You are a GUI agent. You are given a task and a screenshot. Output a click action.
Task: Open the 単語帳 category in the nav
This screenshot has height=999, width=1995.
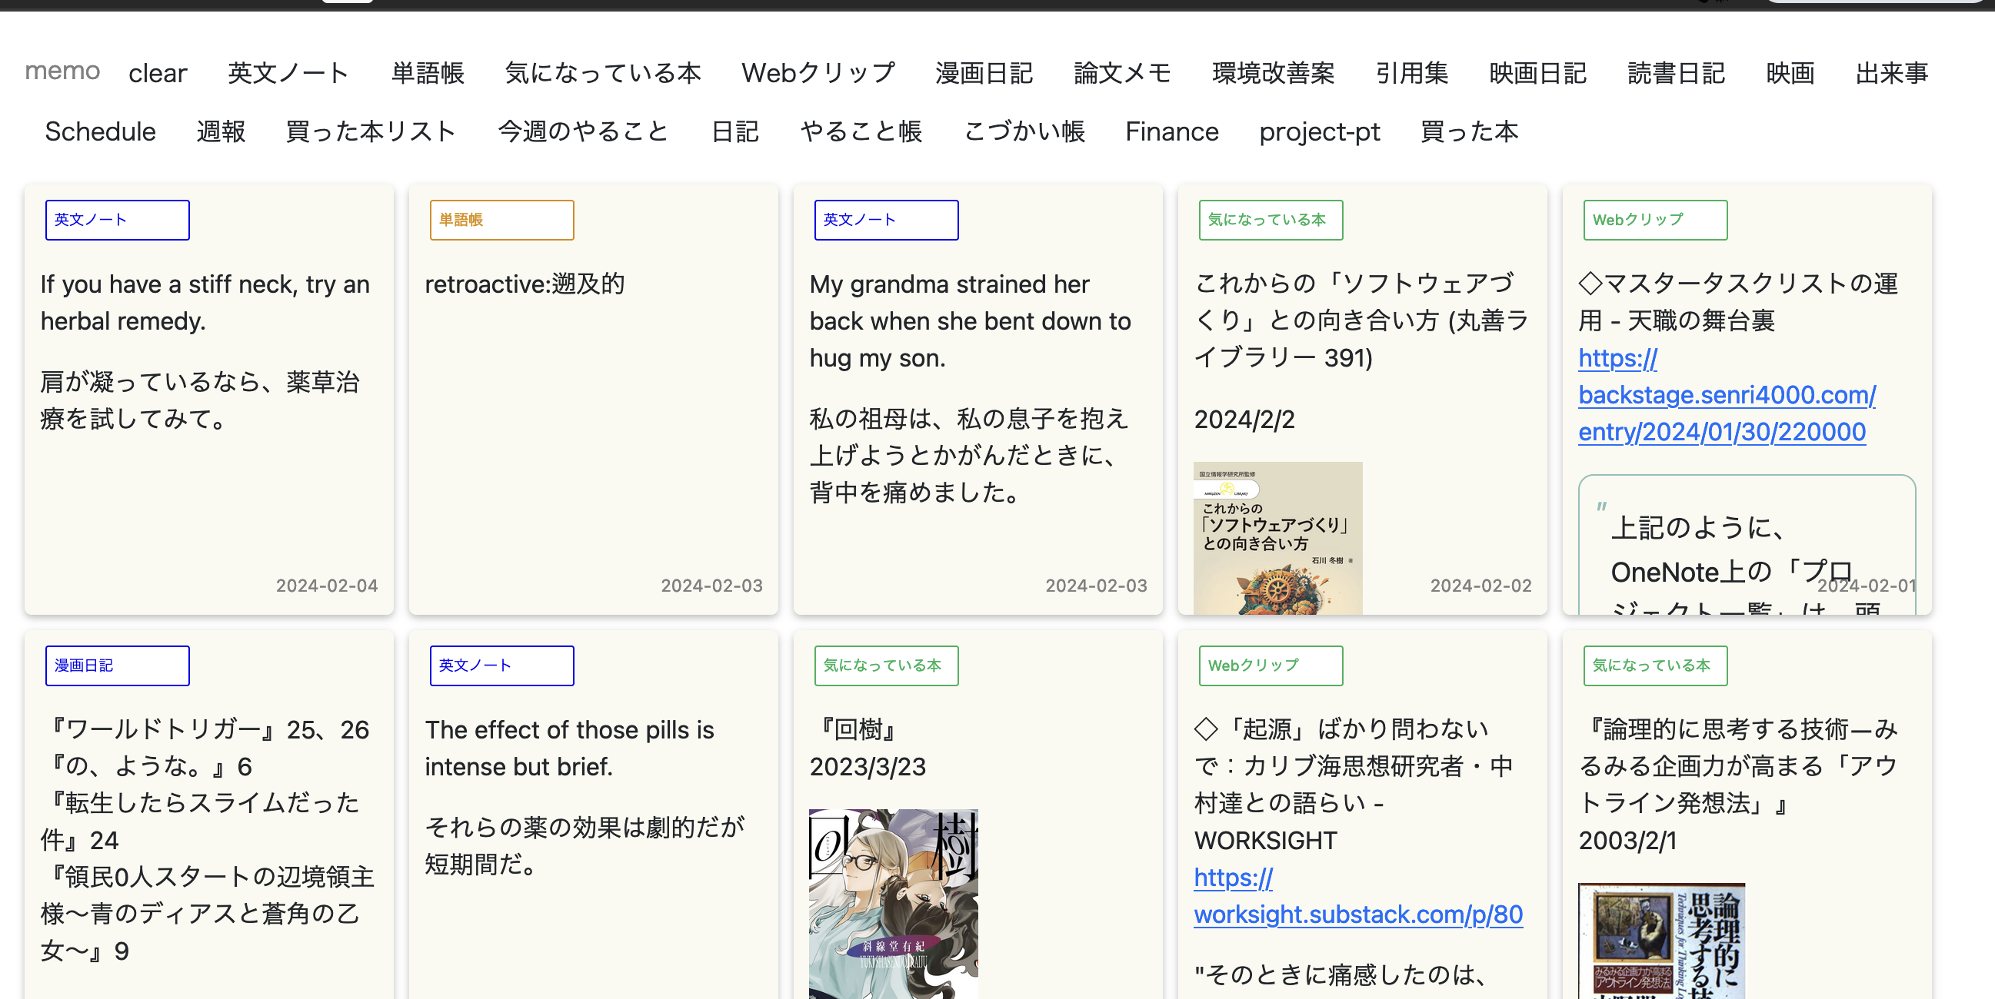click(427, 73)
